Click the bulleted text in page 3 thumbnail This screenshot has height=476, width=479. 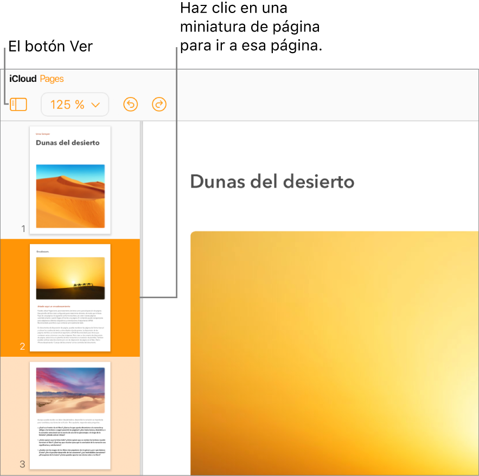click(72, 441)
